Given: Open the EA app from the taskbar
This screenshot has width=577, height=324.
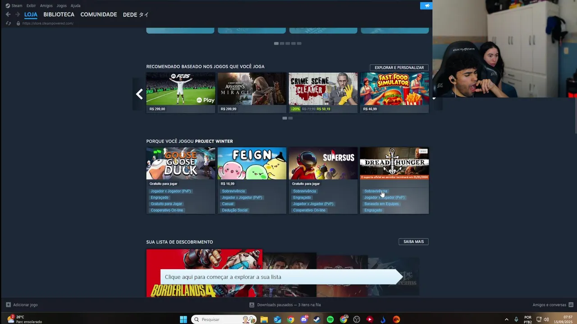Looking at the screenshot, I should [x=396, y=319].
